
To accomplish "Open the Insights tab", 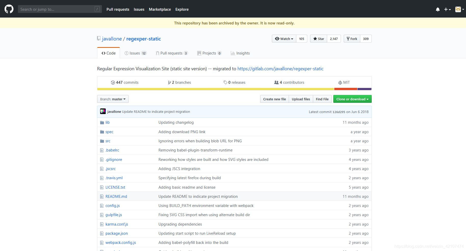I will pos(240,53).
